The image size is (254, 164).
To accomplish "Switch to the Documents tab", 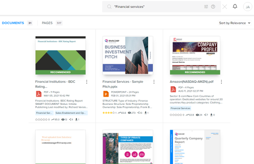I will coord(13,23).
